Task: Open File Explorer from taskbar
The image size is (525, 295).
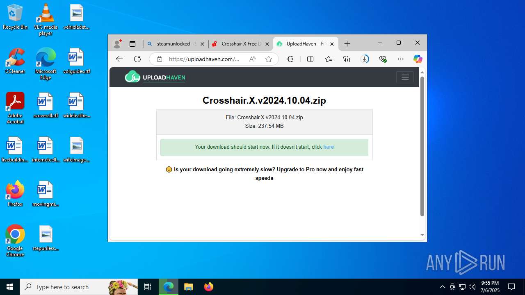Action: [x=188, y=287]
